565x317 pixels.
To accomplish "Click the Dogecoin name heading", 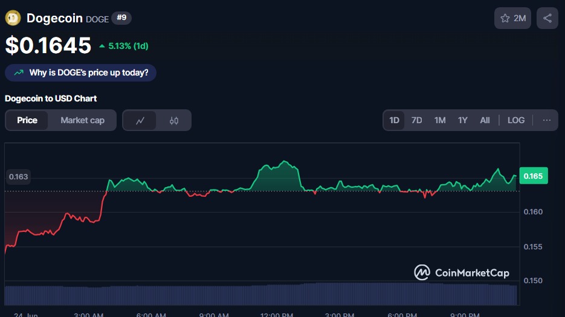I will tap(54, 18).
